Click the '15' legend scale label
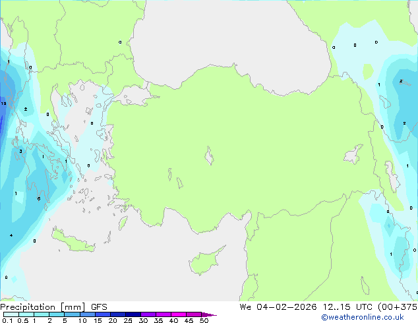The height and width of the screenshot is (323, 418). pyautogui.click(x=98, y=320)
